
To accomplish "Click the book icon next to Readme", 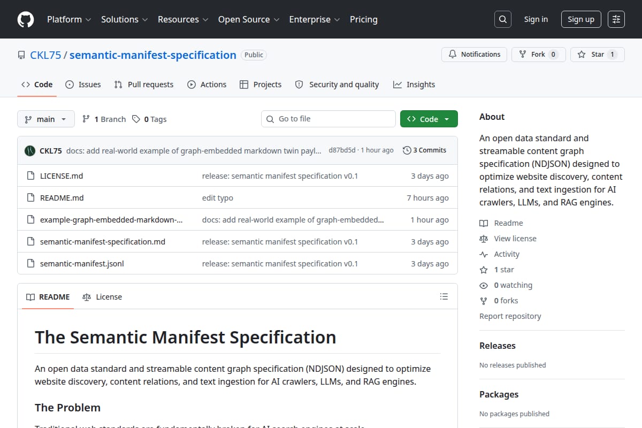I will (x=484, y=223).
